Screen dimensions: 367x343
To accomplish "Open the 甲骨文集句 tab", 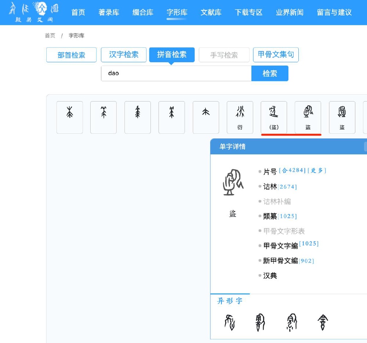I will coord(276,55).
